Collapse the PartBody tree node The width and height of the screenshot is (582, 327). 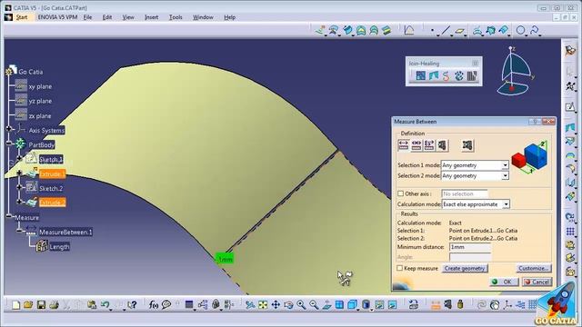9,144
